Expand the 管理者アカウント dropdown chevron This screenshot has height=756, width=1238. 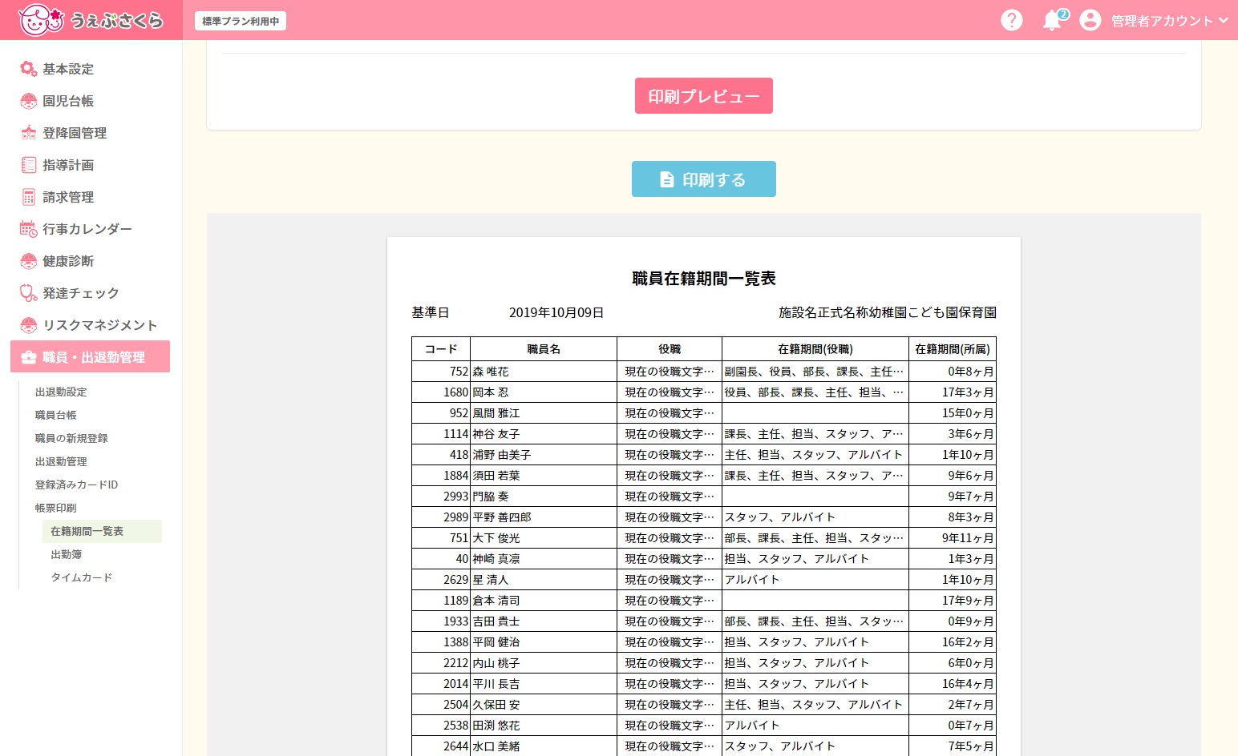point(1223,20)
